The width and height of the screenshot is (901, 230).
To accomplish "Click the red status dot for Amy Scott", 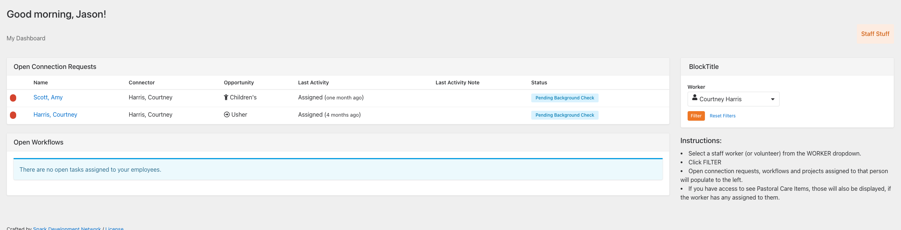I will 13,98.
